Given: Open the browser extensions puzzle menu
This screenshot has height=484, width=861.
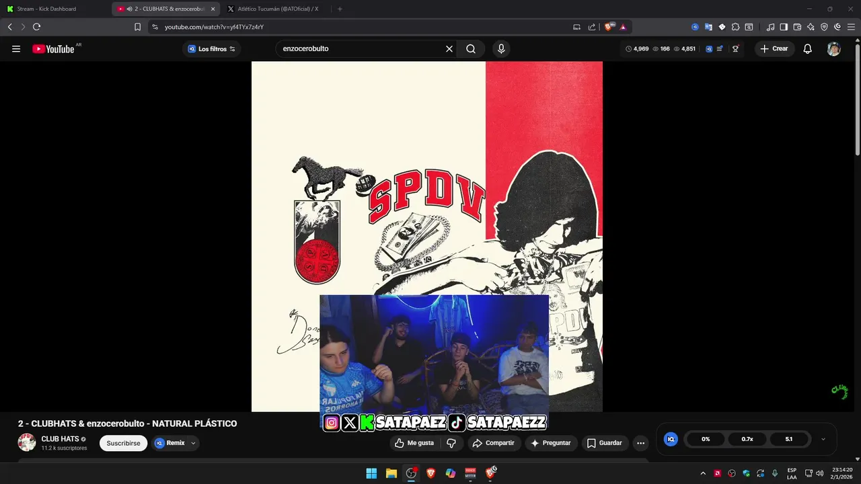Looking at the screenshot, I should [x=735, y=27].
